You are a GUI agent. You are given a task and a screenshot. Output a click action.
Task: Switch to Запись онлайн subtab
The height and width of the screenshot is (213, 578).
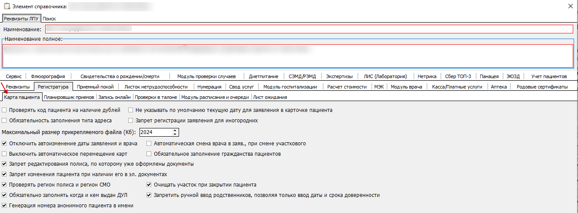pos(115,97)
